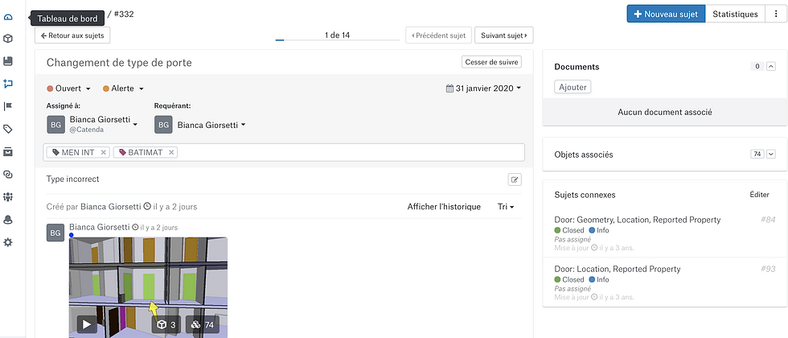Open the 3D model cube sidebar icon
The width and height of the screenshot is (788, 338).
pyautogui.click(x=7, y=39)
